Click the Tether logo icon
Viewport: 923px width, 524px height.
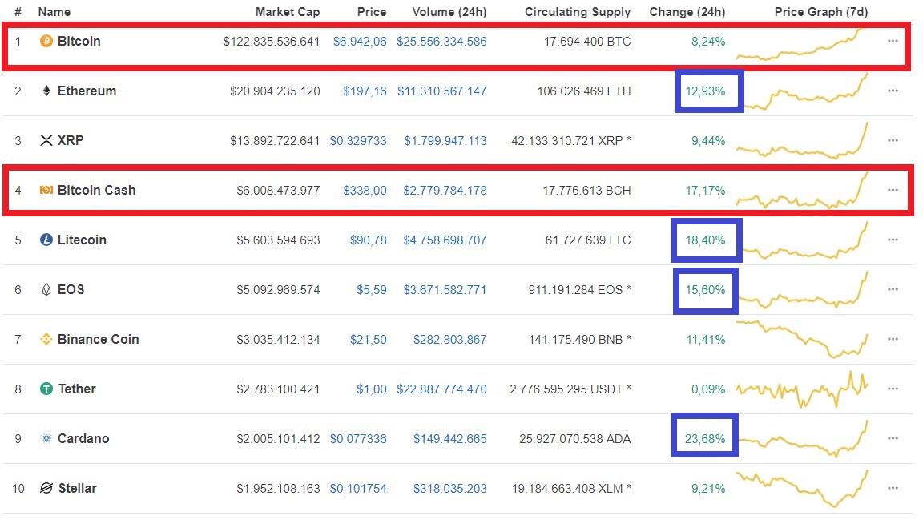click(46, 389)
